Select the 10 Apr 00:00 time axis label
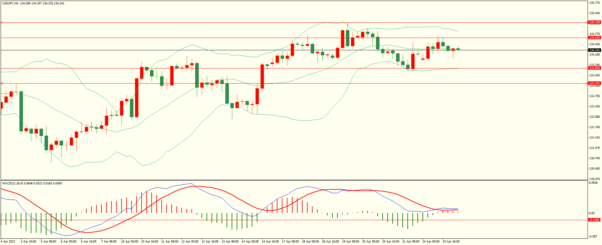The image size is (602, 245). pyautogui.click(x=129, y=242)
